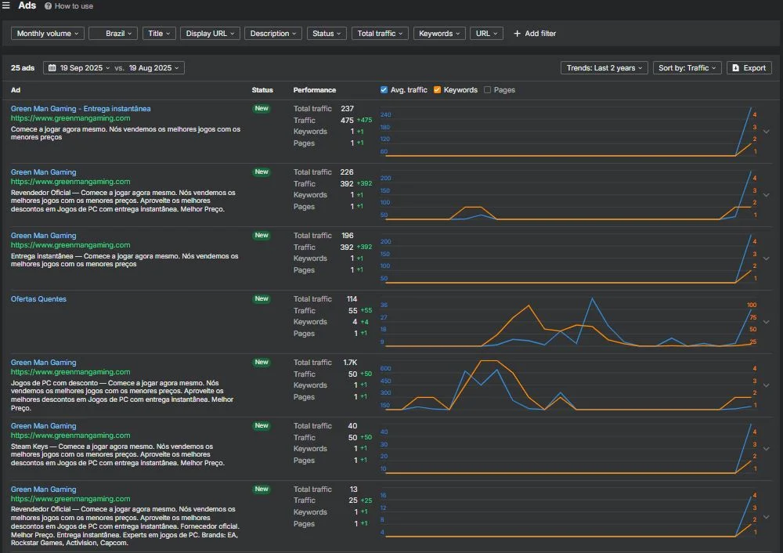Viewport: 783px width, 553px height.
Task: Expand the row of the Steam Keys ad
Action: click(766, 449)
